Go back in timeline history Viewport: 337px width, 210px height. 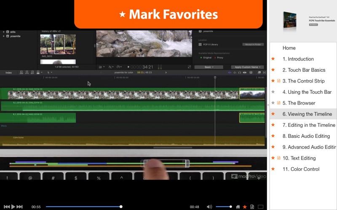[101, 72]
